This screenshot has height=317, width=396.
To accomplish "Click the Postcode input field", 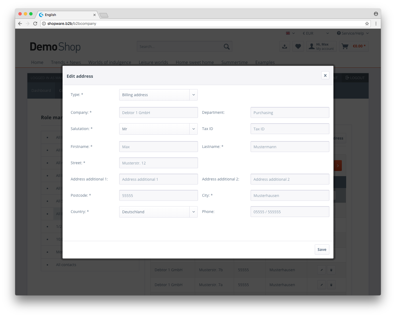I will 158,196.
